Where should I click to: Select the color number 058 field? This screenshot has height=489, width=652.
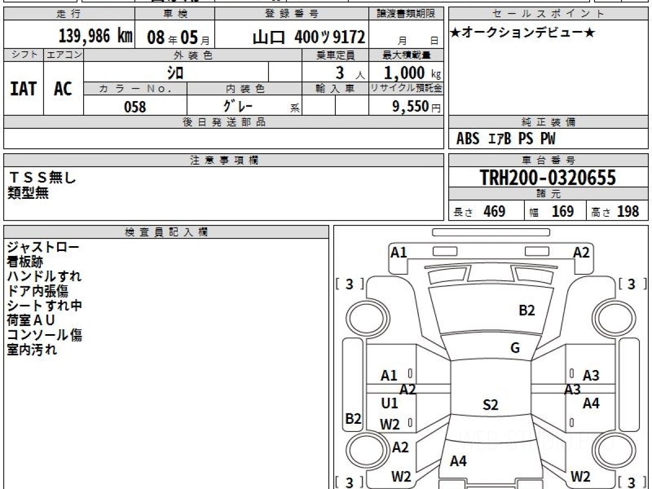point(135,106)
